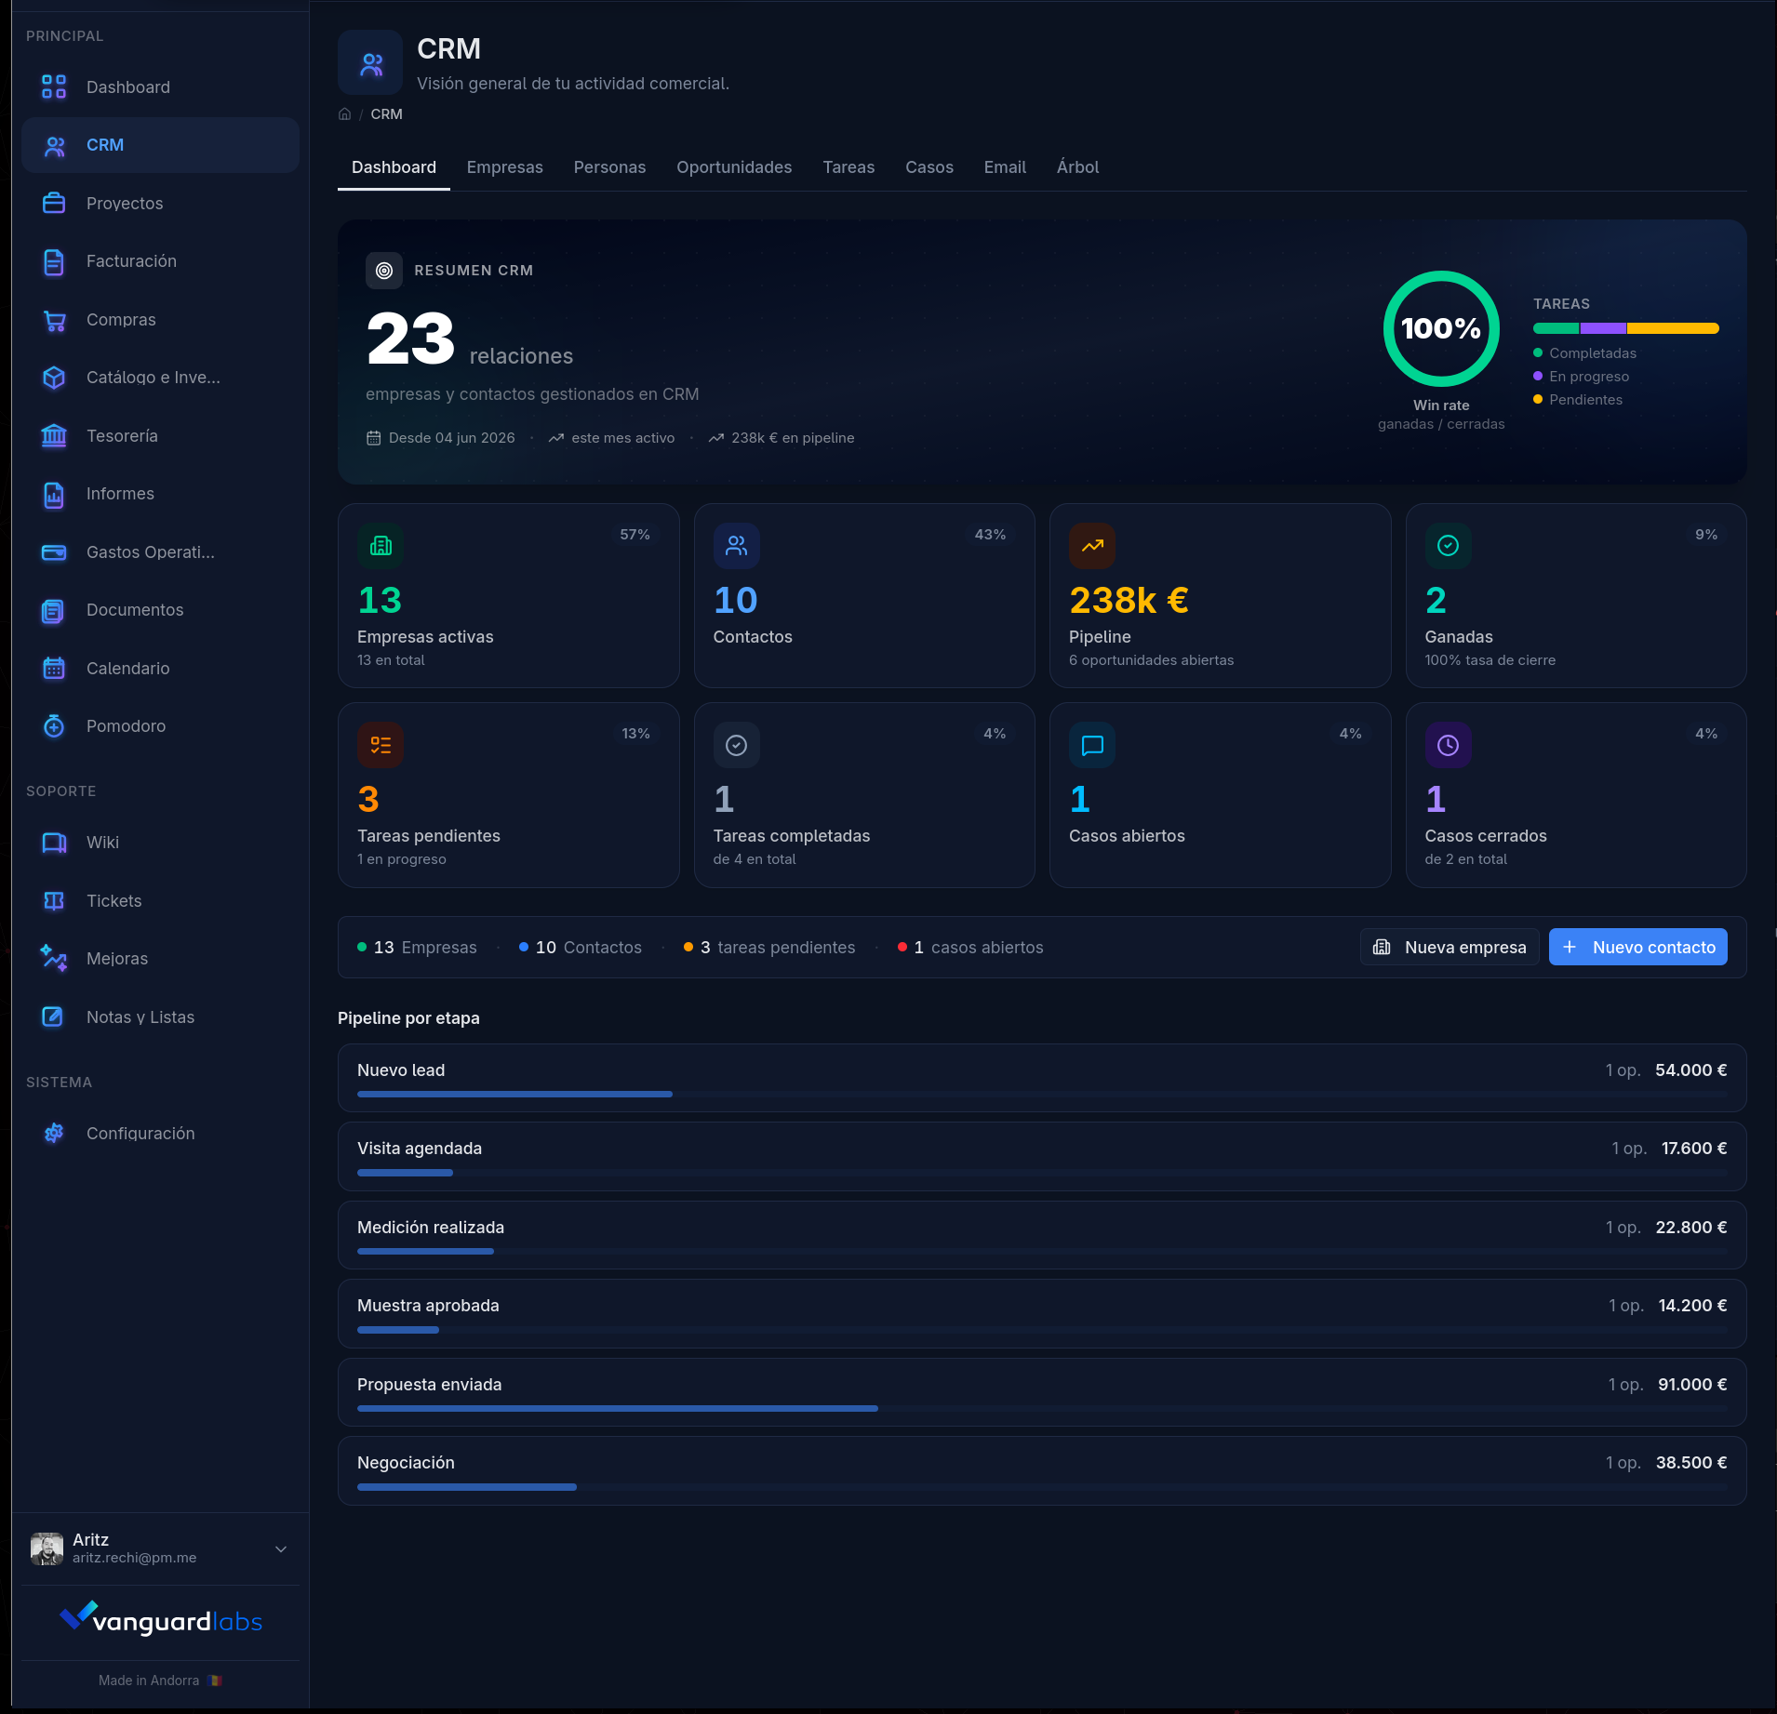
Task: Open the Personas tab
Action: (x=609, y=167)
